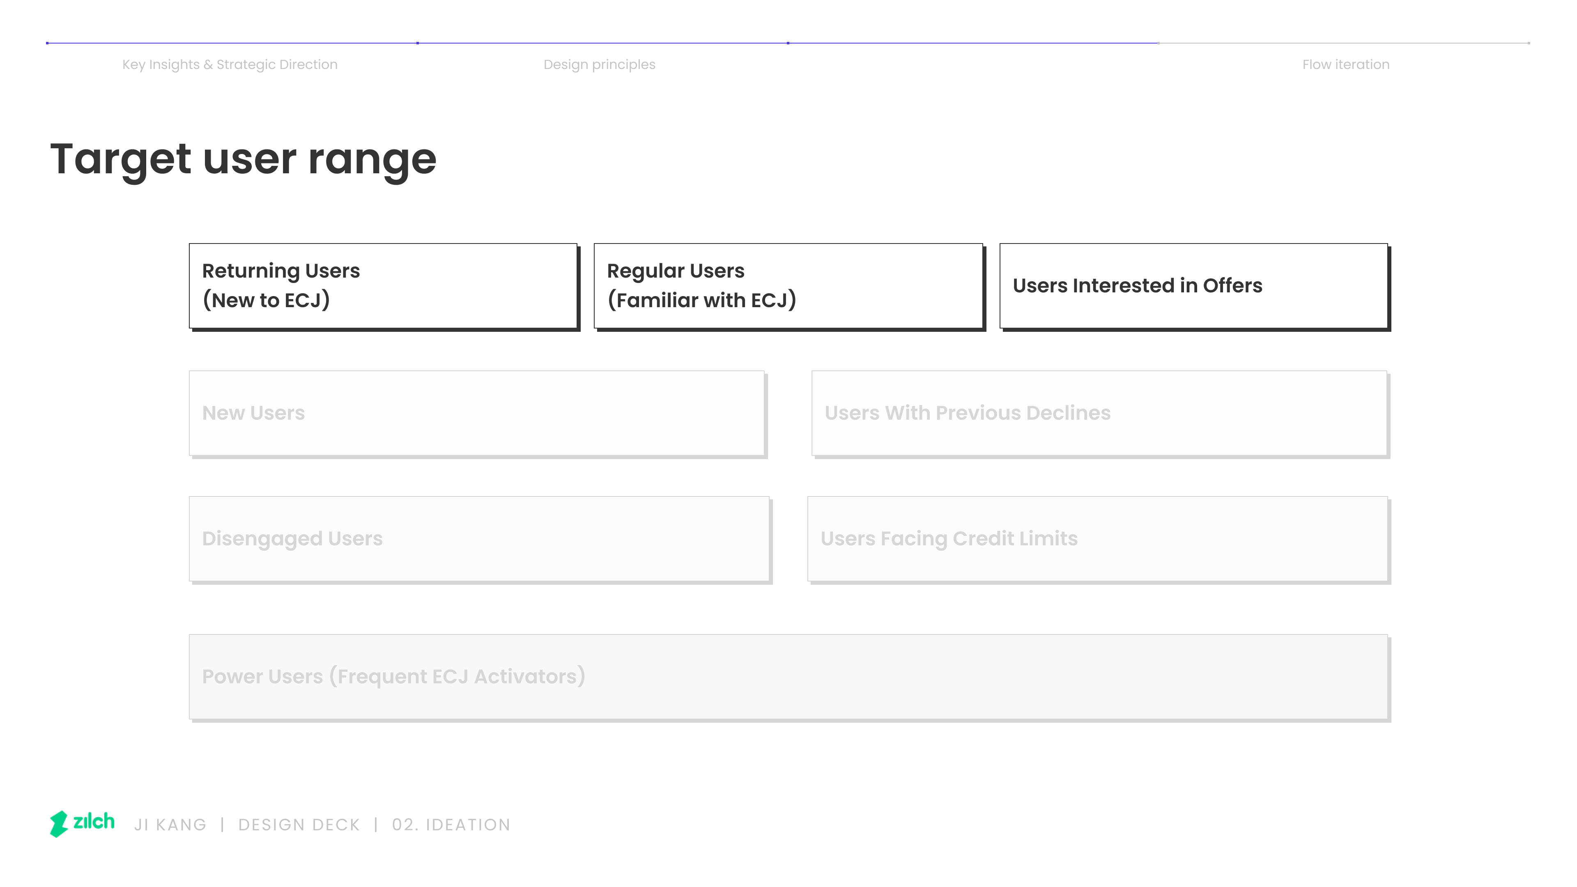Select the Regular Users (Familiar with ECJ) card
The image size is (1577, 887).
[789, 287]
